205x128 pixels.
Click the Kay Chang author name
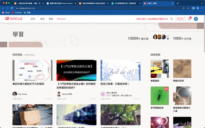click(x=23, y=94)
